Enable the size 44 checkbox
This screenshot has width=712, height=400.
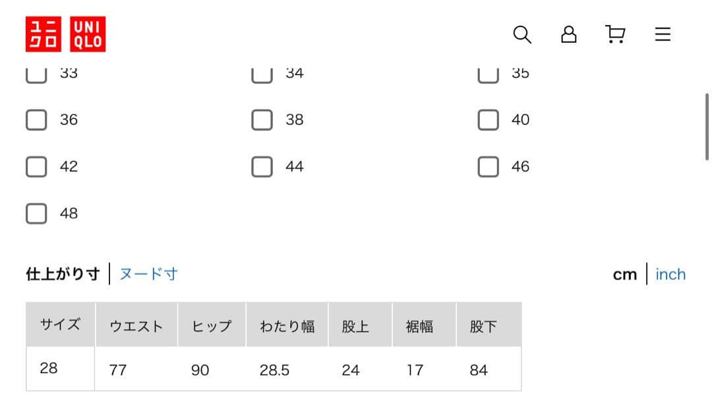pos(262,166)
